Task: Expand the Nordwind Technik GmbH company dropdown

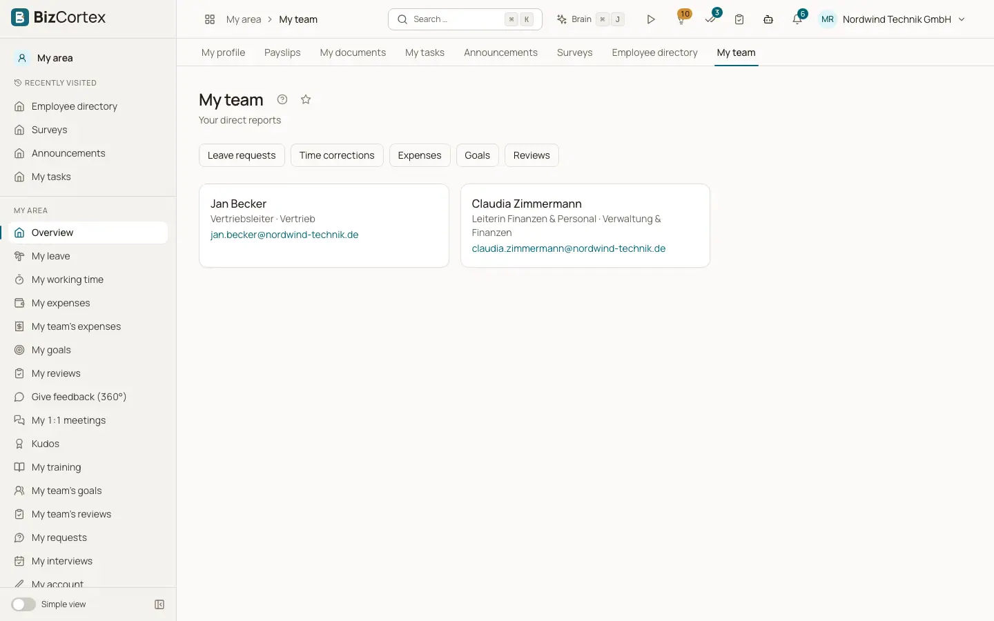Action: click(x=903, y=19)
